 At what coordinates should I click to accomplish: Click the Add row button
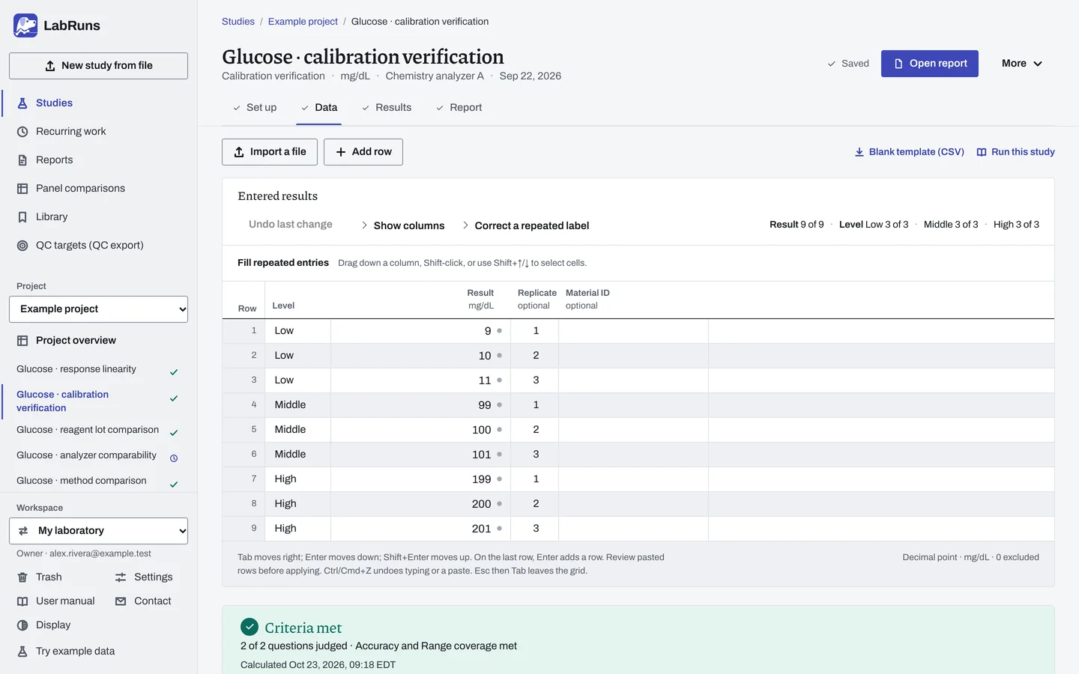pos(363,152)
